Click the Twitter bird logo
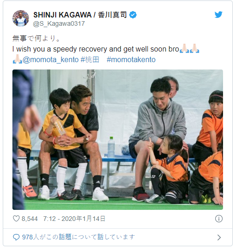 coord(218,15)
